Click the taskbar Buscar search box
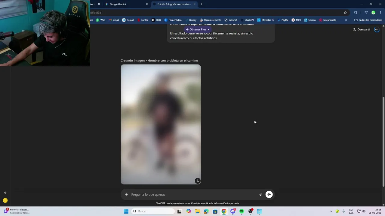 click(x=153, y=211)
